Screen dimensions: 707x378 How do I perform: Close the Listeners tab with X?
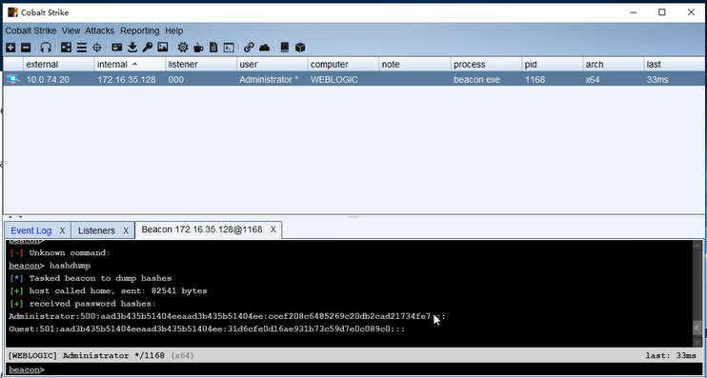pyautogui.click(x=126, y=230)
